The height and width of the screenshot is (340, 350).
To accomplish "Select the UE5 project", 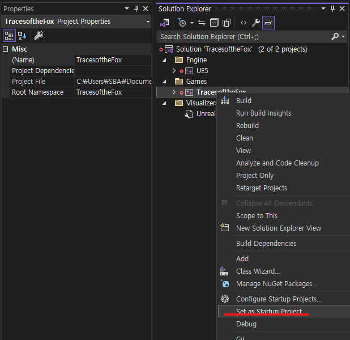I will pyautogui.click(x=202, y=71).
